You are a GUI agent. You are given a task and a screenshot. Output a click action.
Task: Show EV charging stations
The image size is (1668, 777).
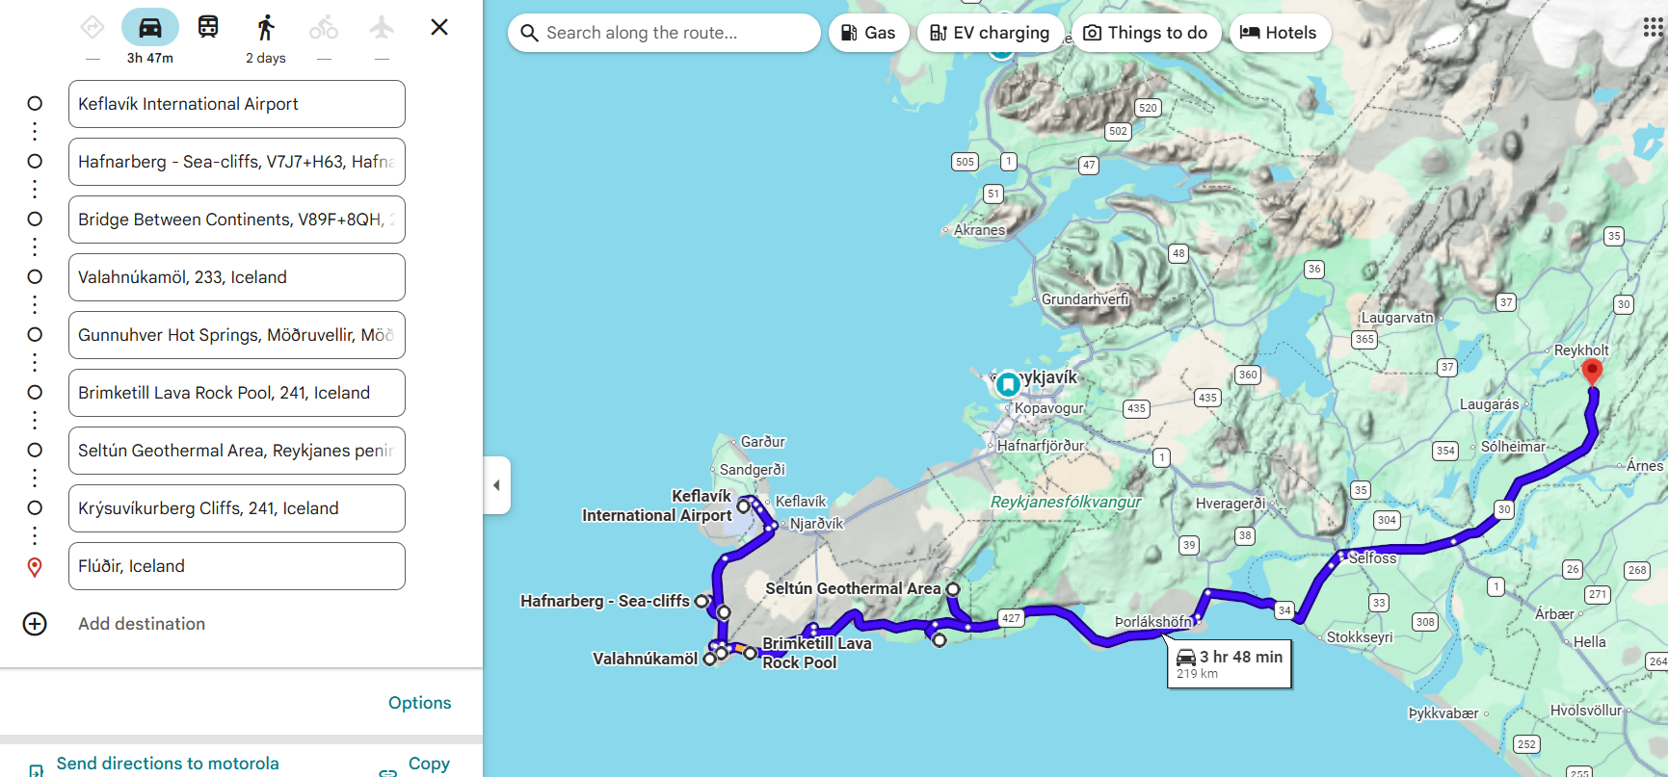tap(990, 33)
